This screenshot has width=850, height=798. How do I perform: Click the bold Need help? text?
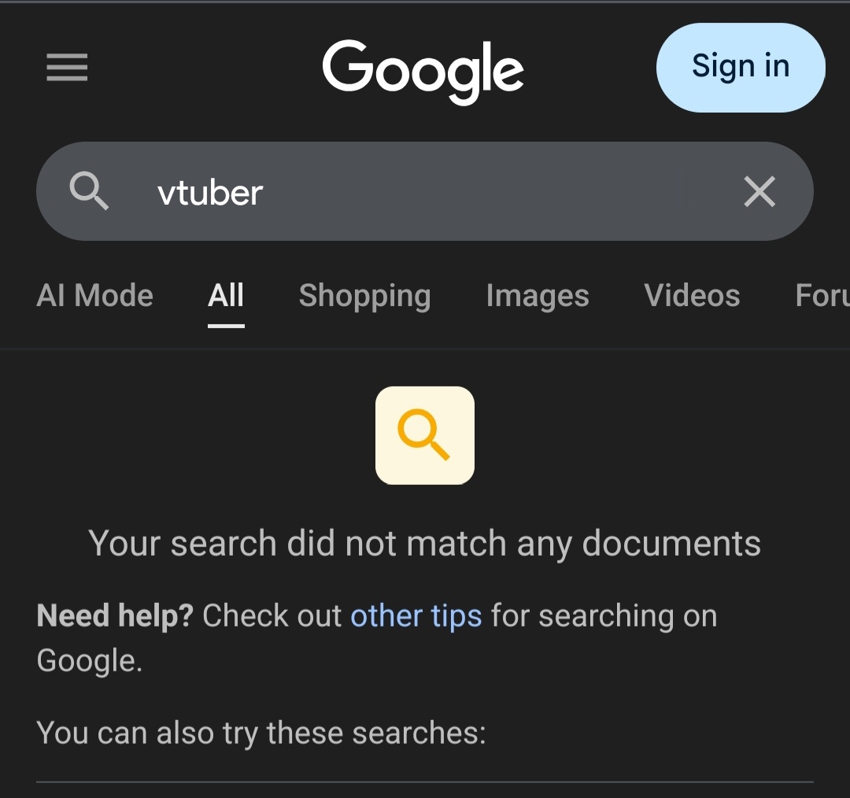(115, 616)
